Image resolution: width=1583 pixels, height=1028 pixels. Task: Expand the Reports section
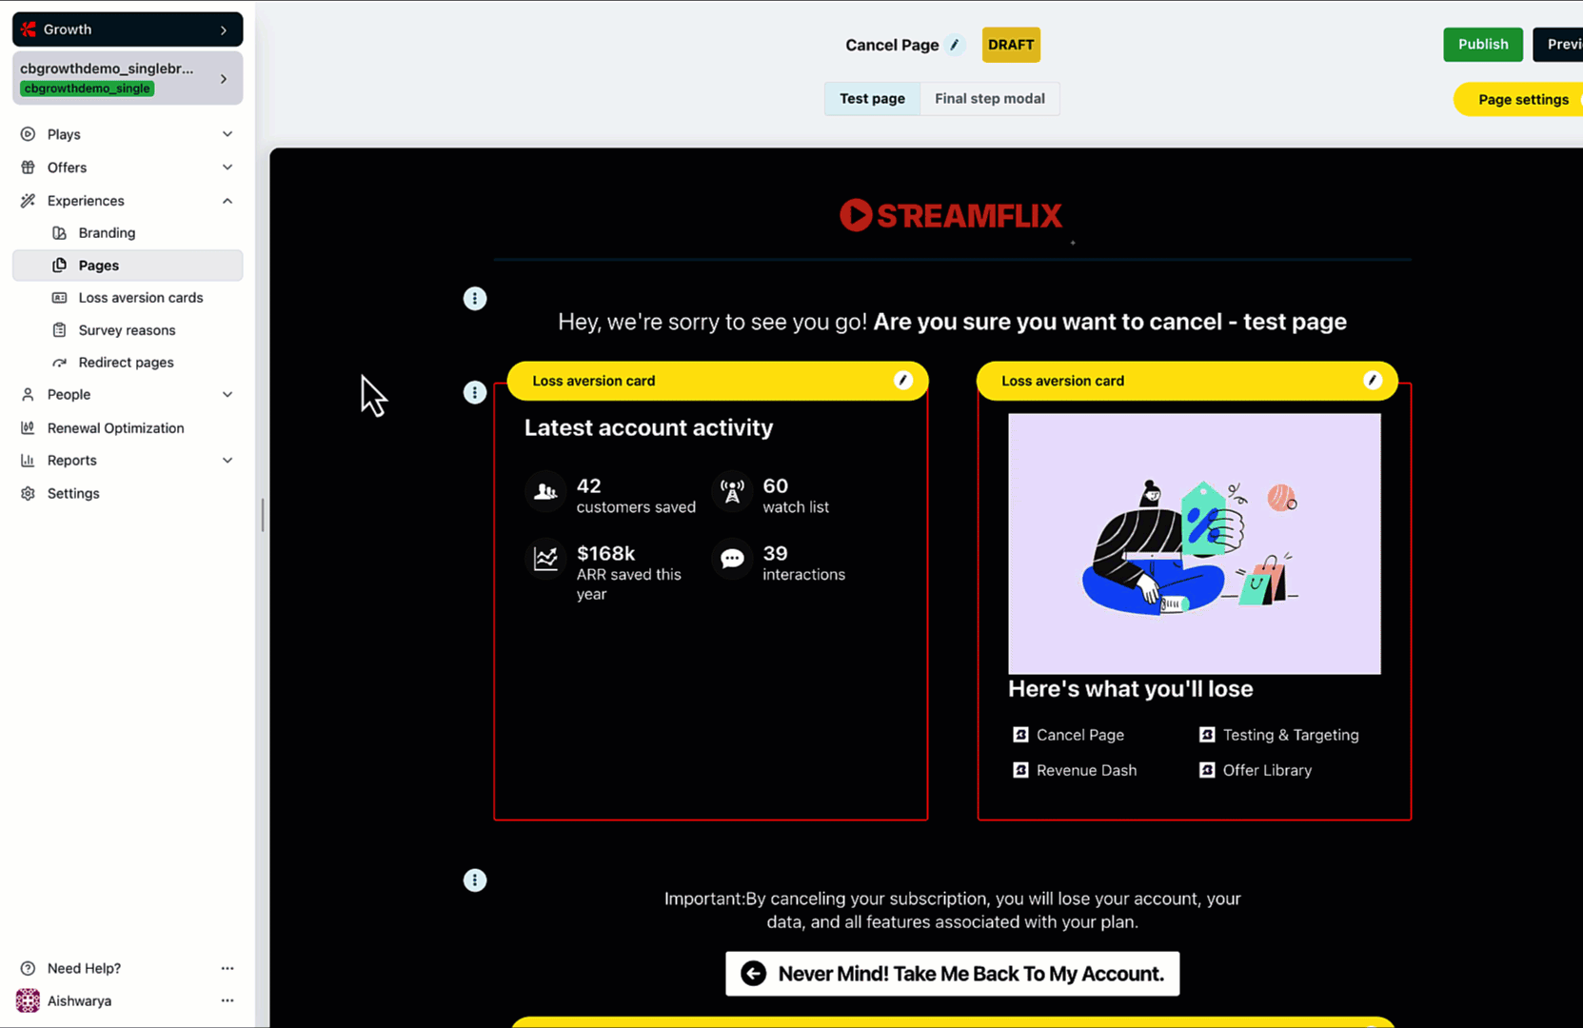(x=227, y=461)
